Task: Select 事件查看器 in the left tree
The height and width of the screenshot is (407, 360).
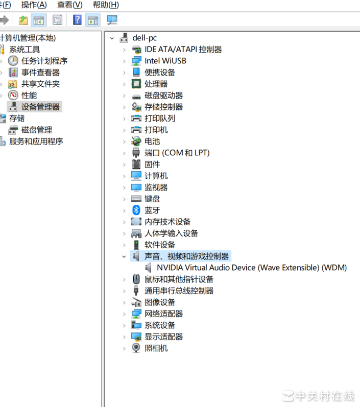Action: click(x=40, y=73)
